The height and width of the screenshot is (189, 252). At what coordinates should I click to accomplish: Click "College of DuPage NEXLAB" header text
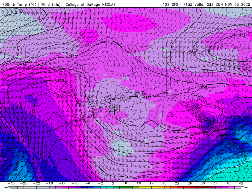point(90,4)
